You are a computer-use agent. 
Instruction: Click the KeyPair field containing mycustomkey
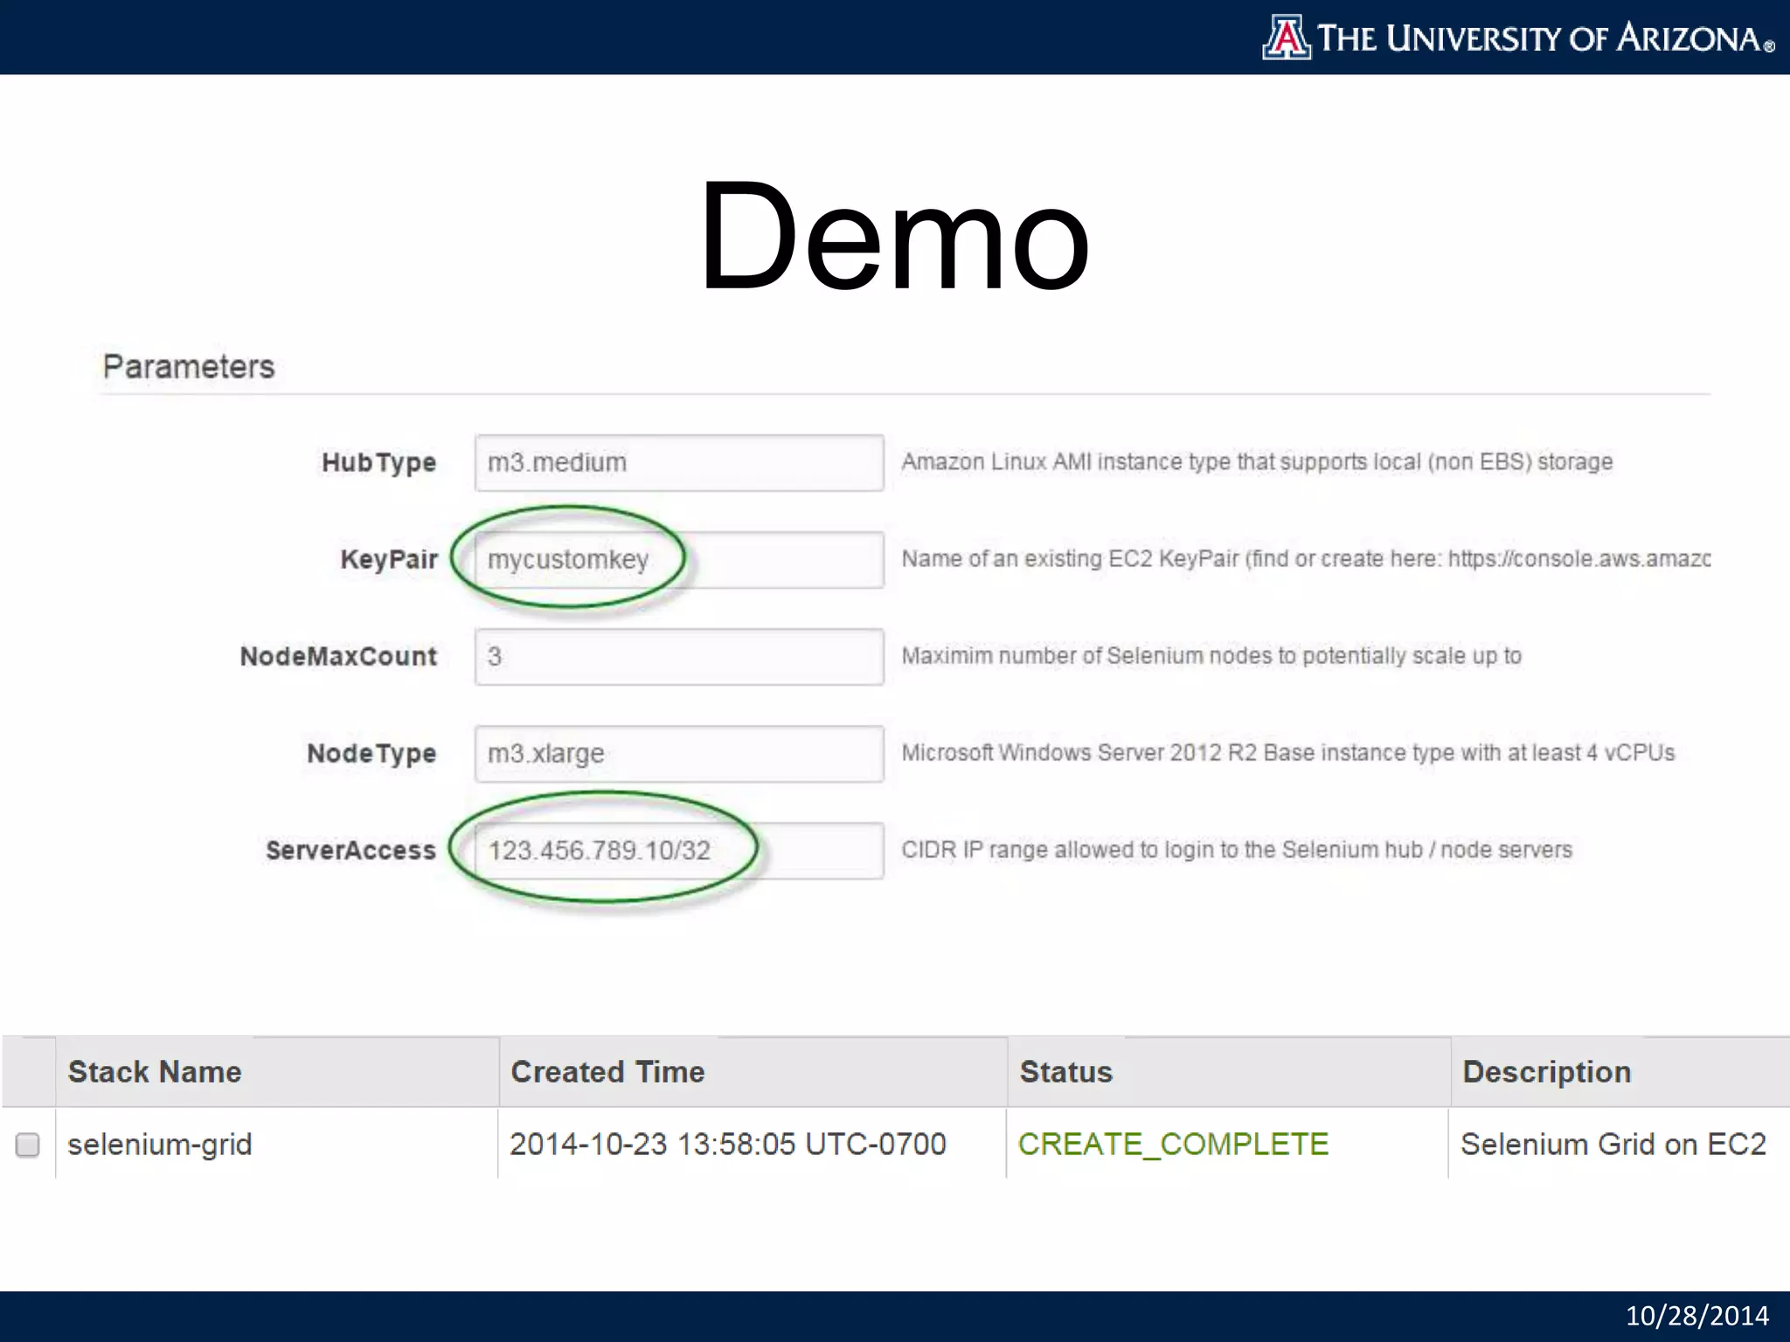tap(679, 559)
